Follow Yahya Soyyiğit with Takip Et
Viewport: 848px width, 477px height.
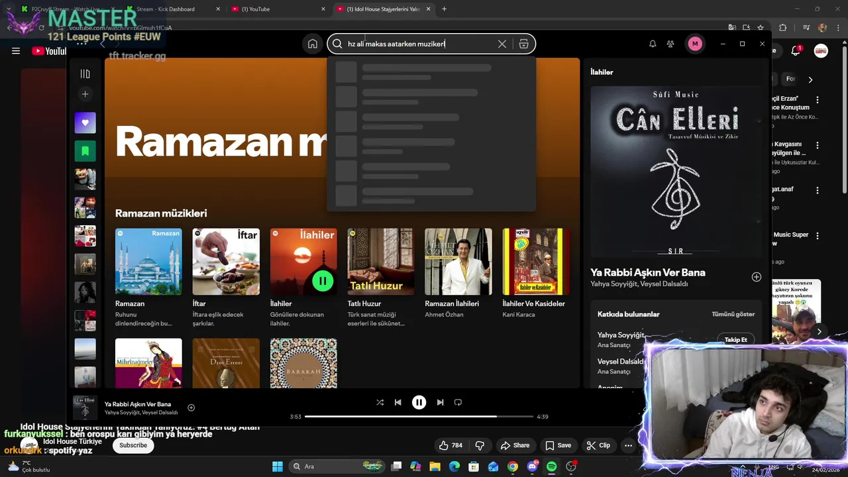point(735,339)
